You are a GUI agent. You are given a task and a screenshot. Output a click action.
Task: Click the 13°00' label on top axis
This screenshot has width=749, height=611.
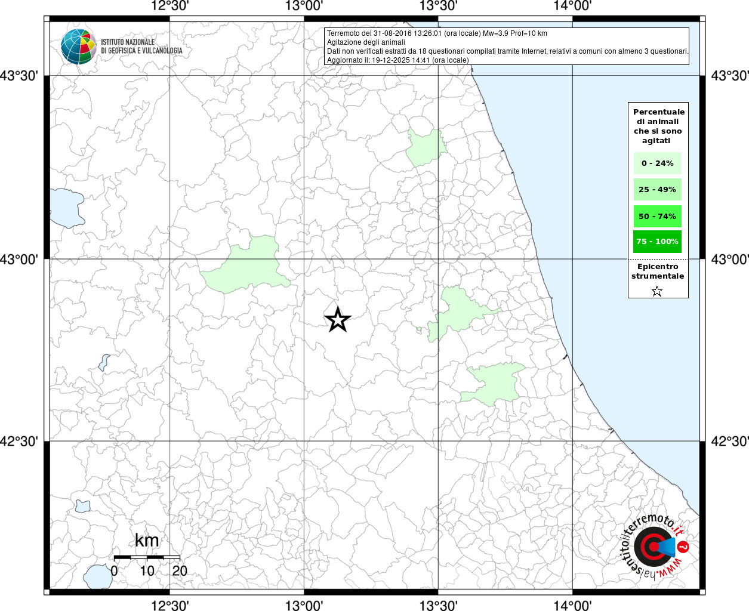[x=304, y=6]
